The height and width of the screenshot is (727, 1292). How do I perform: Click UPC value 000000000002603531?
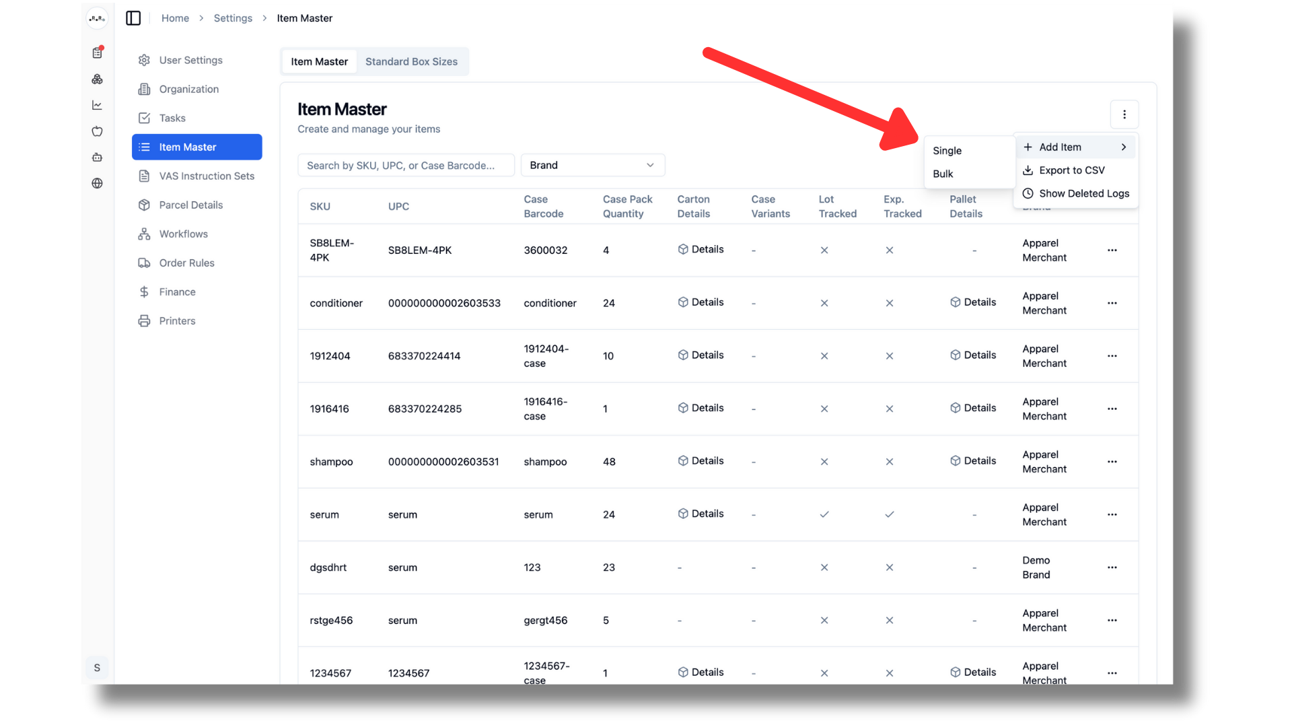[443, 462]
